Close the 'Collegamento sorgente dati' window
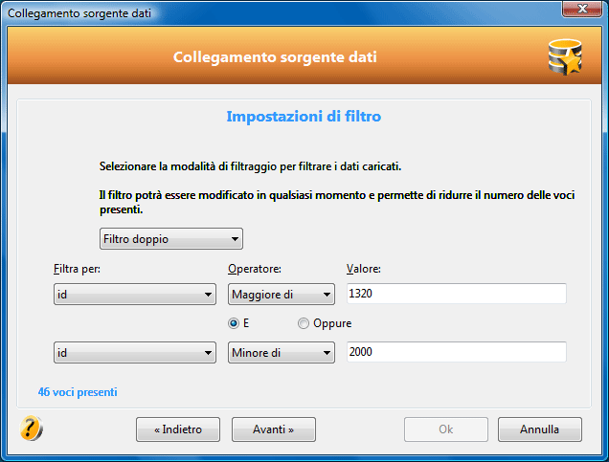This screenshot has width=609, height=462. tap(582, 10)
